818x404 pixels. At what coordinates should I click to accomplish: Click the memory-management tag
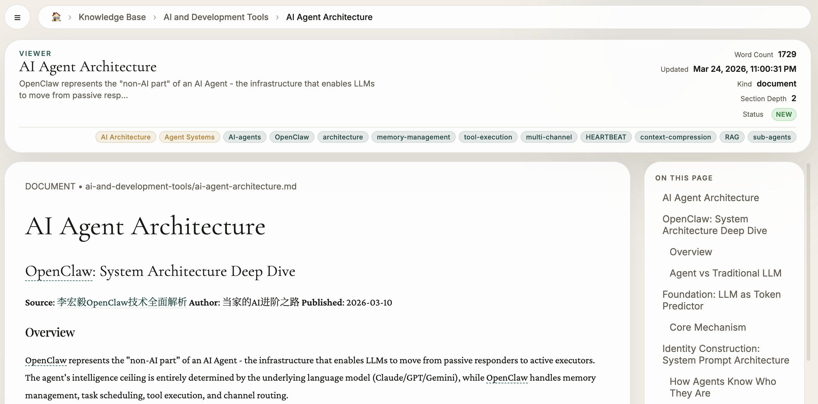[x=413, y=137]
